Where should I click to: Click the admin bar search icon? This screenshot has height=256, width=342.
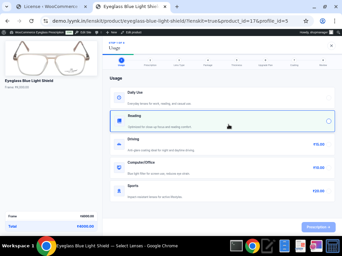click(338, 32)
